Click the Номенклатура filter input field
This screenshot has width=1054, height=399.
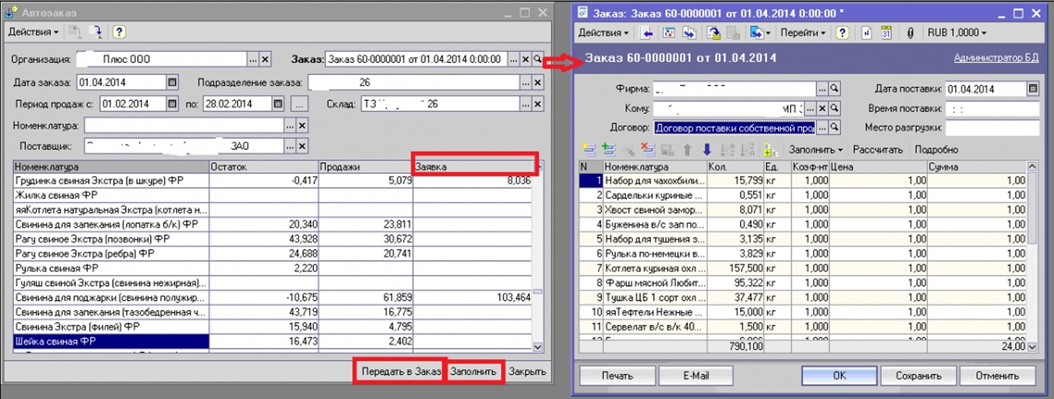pyautogui.click(x=184, y=125)
